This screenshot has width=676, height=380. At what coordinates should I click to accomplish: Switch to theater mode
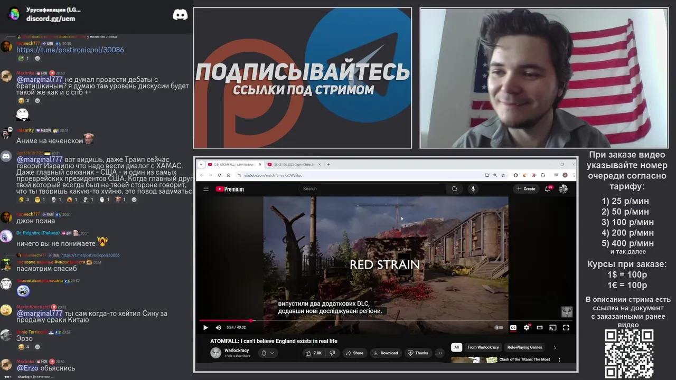click(540, 328)
